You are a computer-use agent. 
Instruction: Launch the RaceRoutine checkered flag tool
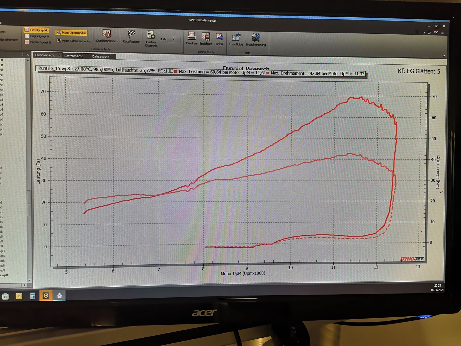[131, 36]
